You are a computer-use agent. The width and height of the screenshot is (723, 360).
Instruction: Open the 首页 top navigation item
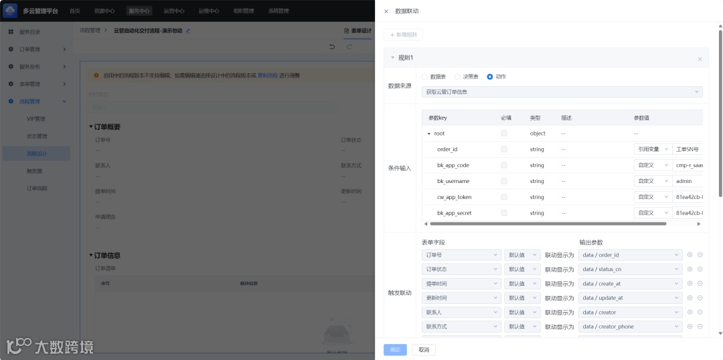click(x=75, y=11)
